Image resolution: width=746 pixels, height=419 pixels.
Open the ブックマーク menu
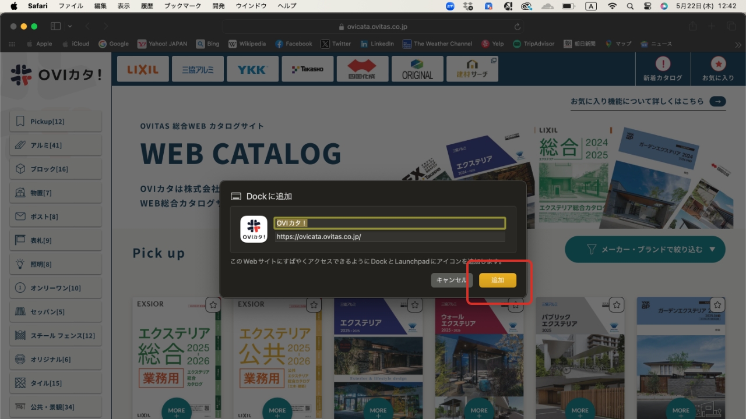tap(182, 6)
